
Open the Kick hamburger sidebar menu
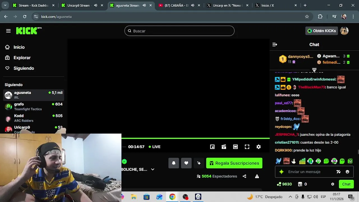click(x=8, y=31)
